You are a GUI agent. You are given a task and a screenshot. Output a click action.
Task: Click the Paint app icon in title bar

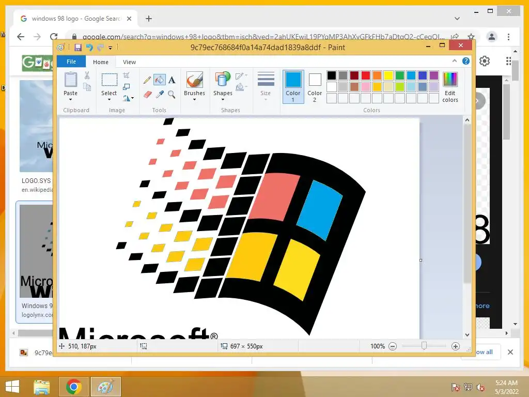click(x=61, y=47)
